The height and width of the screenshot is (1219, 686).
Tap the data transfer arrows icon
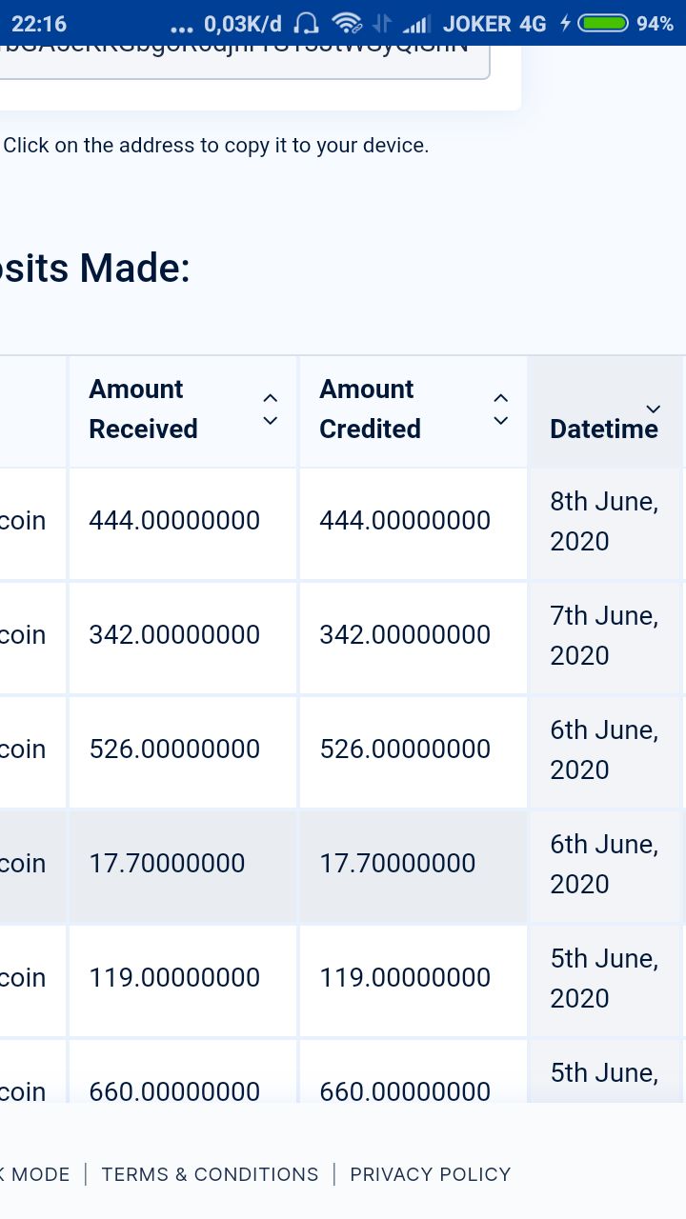coord(383,23)
